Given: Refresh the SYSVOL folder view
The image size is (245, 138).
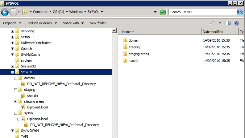Looking at the screenshot, I should 163,12.
